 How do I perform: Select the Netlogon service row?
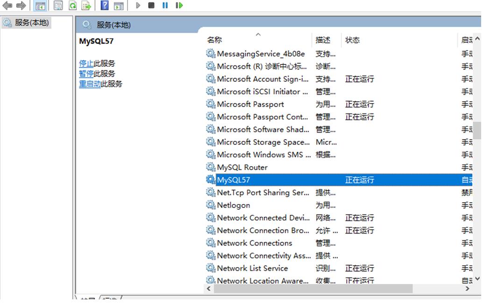(x=233, y=205)
